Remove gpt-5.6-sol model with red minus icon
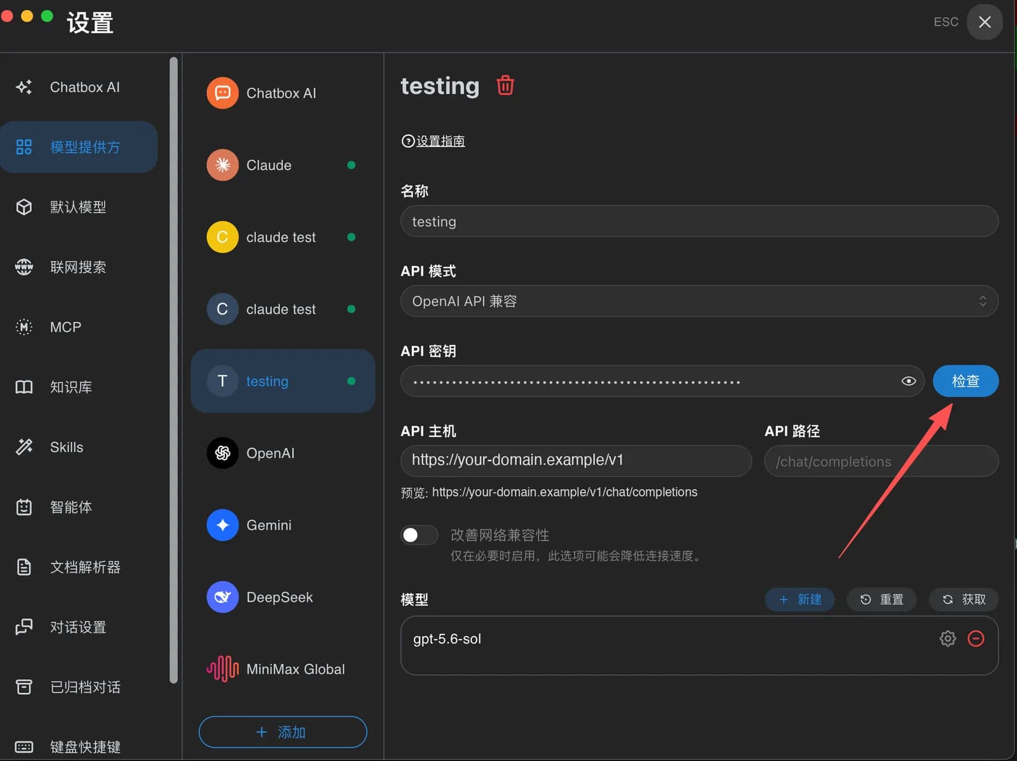1017x761 pixels. (976, 638)
